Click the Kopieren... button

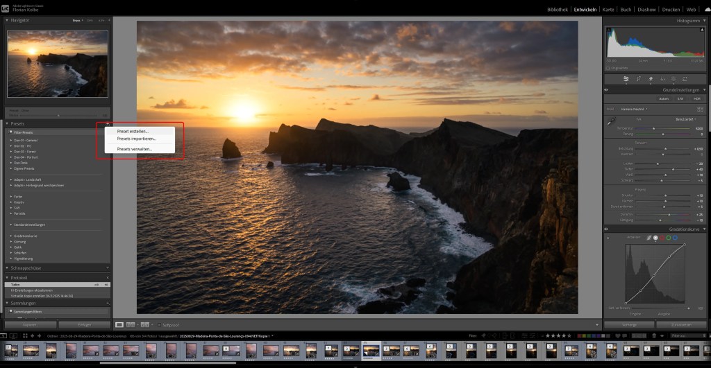point(29,324)
